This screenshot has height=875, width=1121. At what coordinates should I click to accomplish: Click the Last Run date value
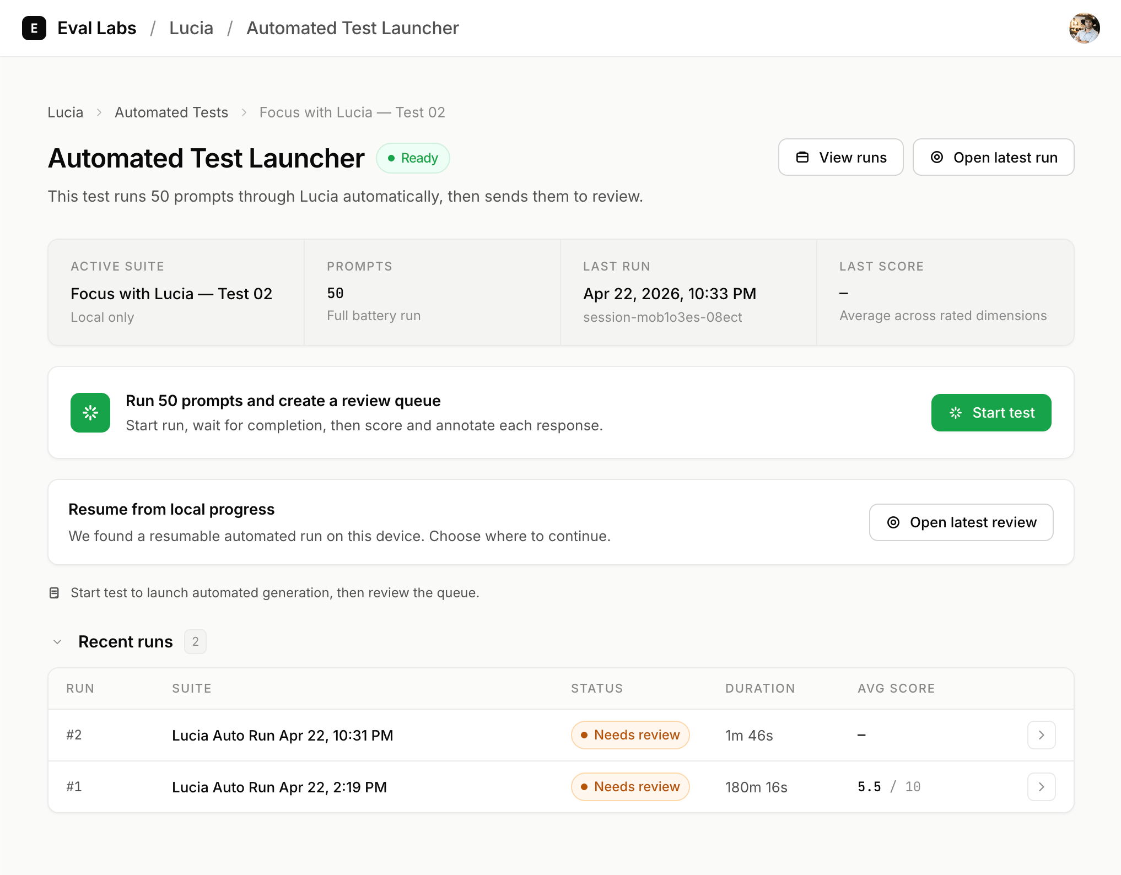(x=670, y=294)
